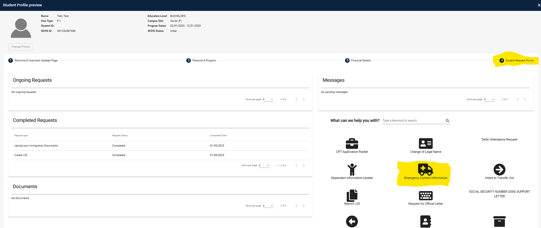Go to next page of Completed Requests
This screenshot has width=541, height=228.
304,165
